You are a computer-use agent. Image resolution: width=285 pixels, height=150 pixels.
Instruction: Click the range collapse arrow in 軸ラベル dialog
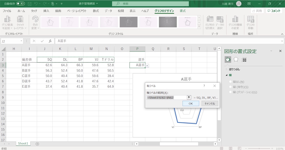point(189,98)
